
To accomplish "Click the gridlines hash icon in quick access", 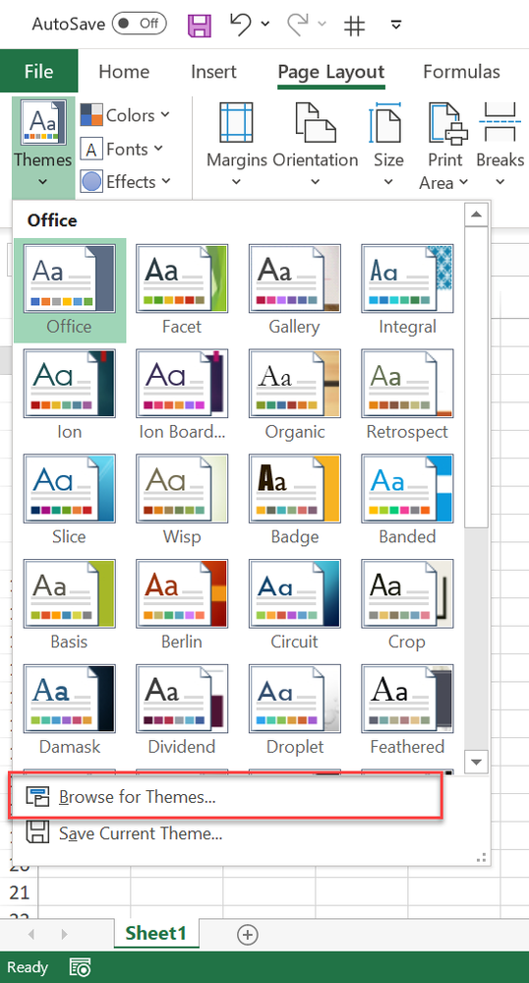I will tap(354, 25).
